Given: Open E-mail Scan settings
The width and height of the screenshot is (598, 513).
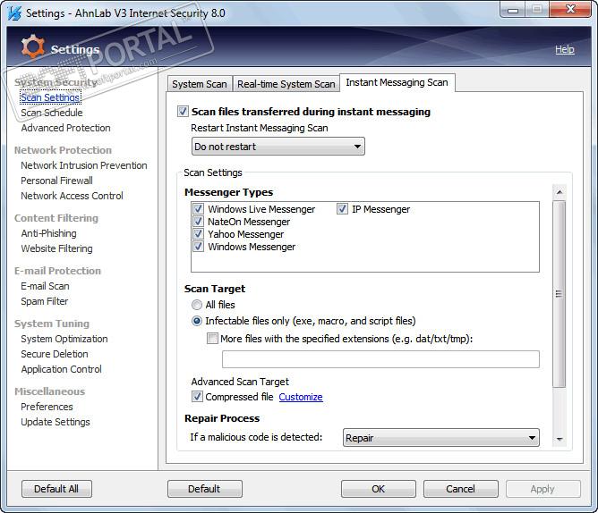Looking at the screenshot, I should 45,286.
